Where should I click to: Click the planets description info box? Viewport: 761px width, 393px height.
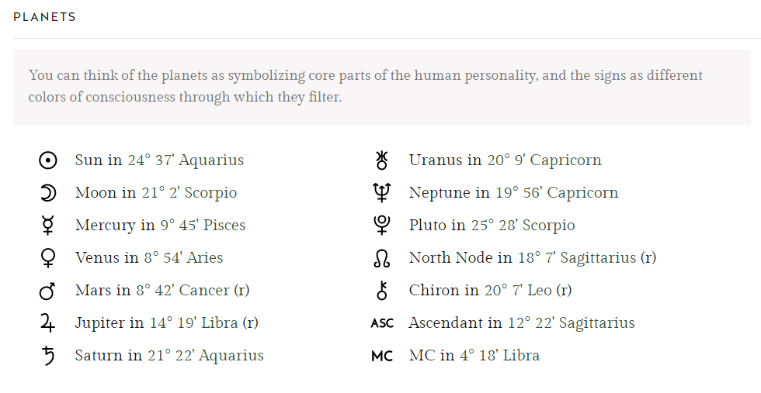[381, 87]
